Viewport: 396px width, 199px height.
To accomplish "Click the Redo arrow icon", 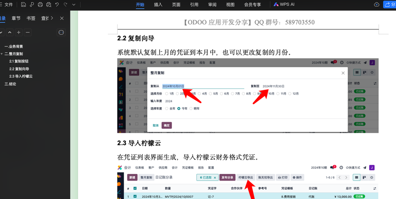I will point(65,5).
